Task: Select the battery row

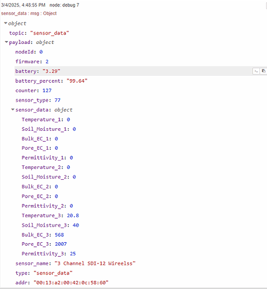Action: (x=140, y=71)
